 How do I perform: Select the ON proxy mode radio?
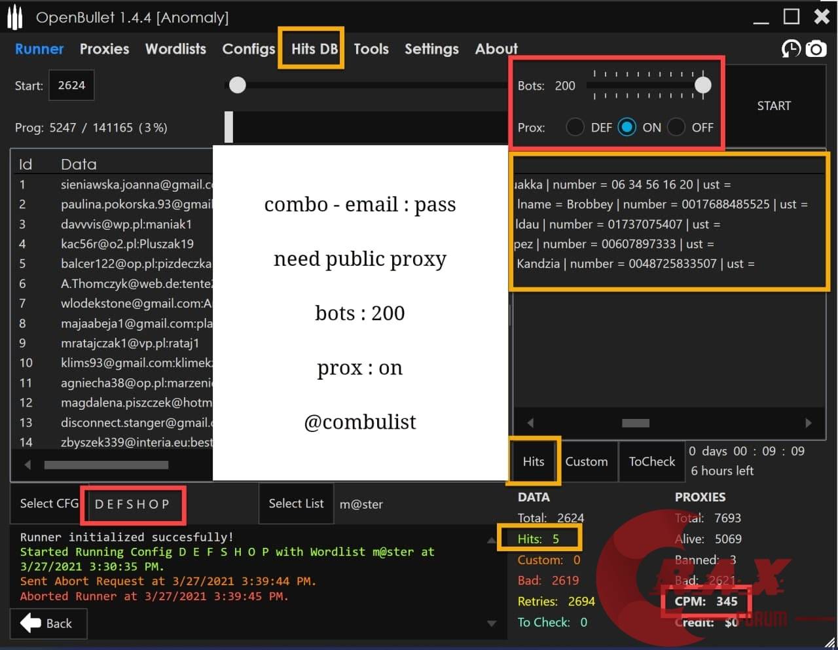[x=627, y=127]
